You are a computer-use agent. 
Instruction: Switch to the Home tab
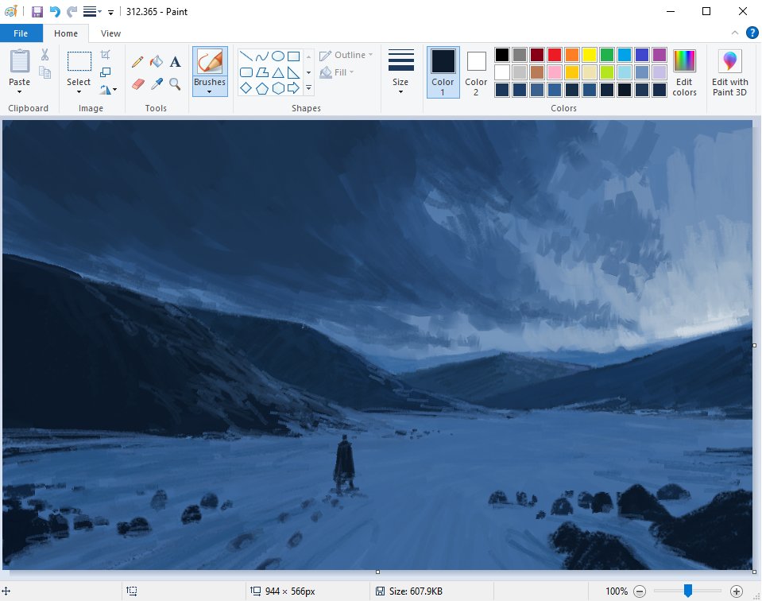(66, 33)
